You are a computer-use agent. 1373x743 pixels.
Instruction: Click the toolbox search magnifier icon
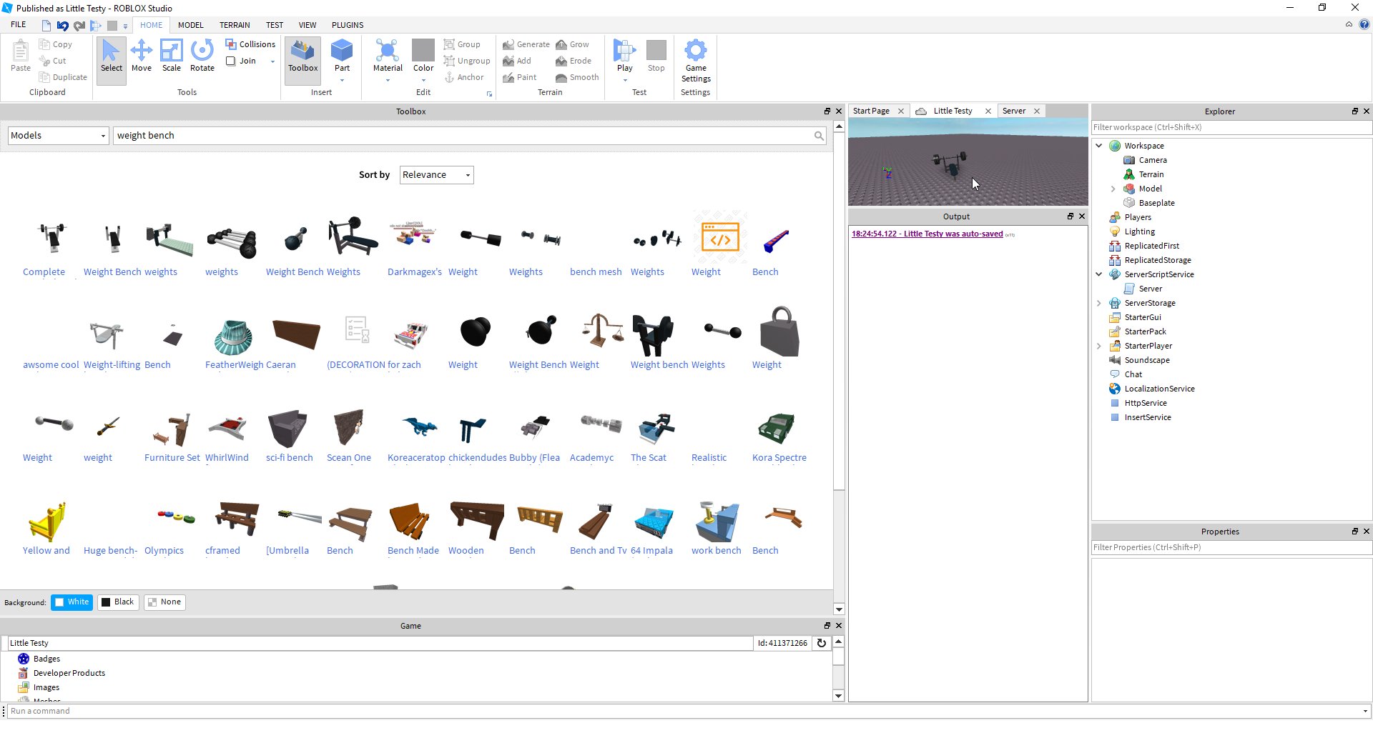pyautogui.click(x=819, y=136)
